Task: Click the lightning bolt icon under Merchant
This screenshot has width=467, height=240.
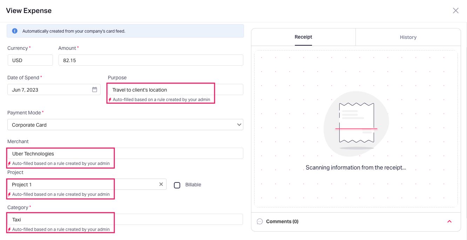Action: 9,164
